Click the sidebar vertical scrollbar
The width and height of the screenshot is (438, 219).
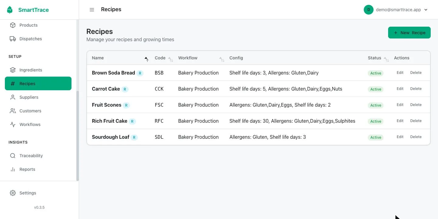coord(78,136)
